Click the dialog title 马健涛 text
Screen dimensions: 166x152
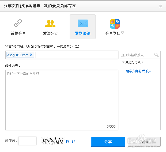click(35, 6)
